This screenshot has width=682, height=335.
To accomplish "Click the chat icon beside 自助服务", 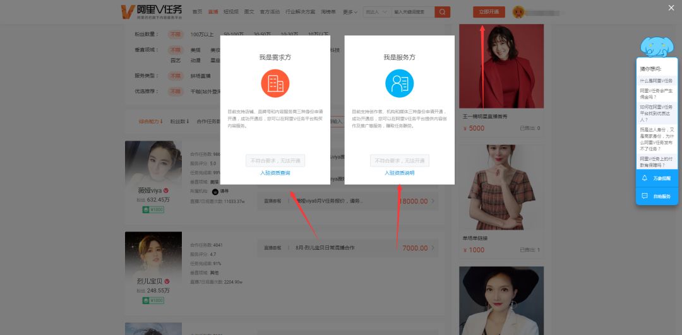I will pos(645,196).
